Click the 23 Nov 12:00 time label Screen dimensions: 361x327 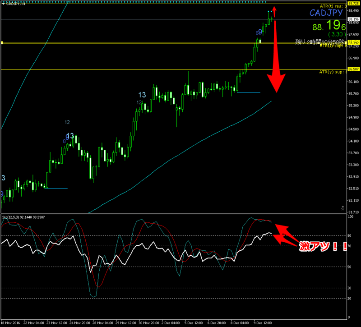pos(57,323)
